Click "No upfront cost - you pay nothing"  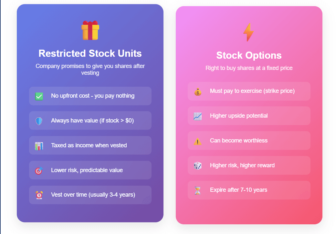(x=93, y=96)
